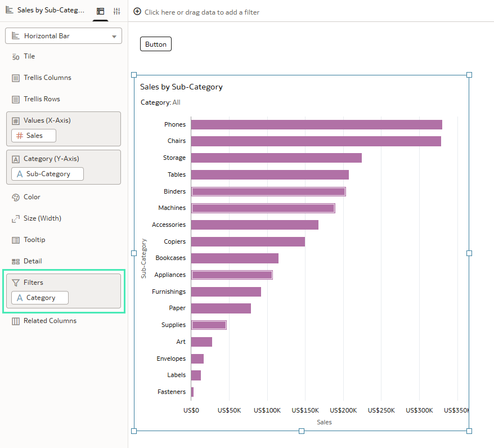The image size is (494, 448).
Task: Click the Filters funnel icon
Action: tap(16, 283)
